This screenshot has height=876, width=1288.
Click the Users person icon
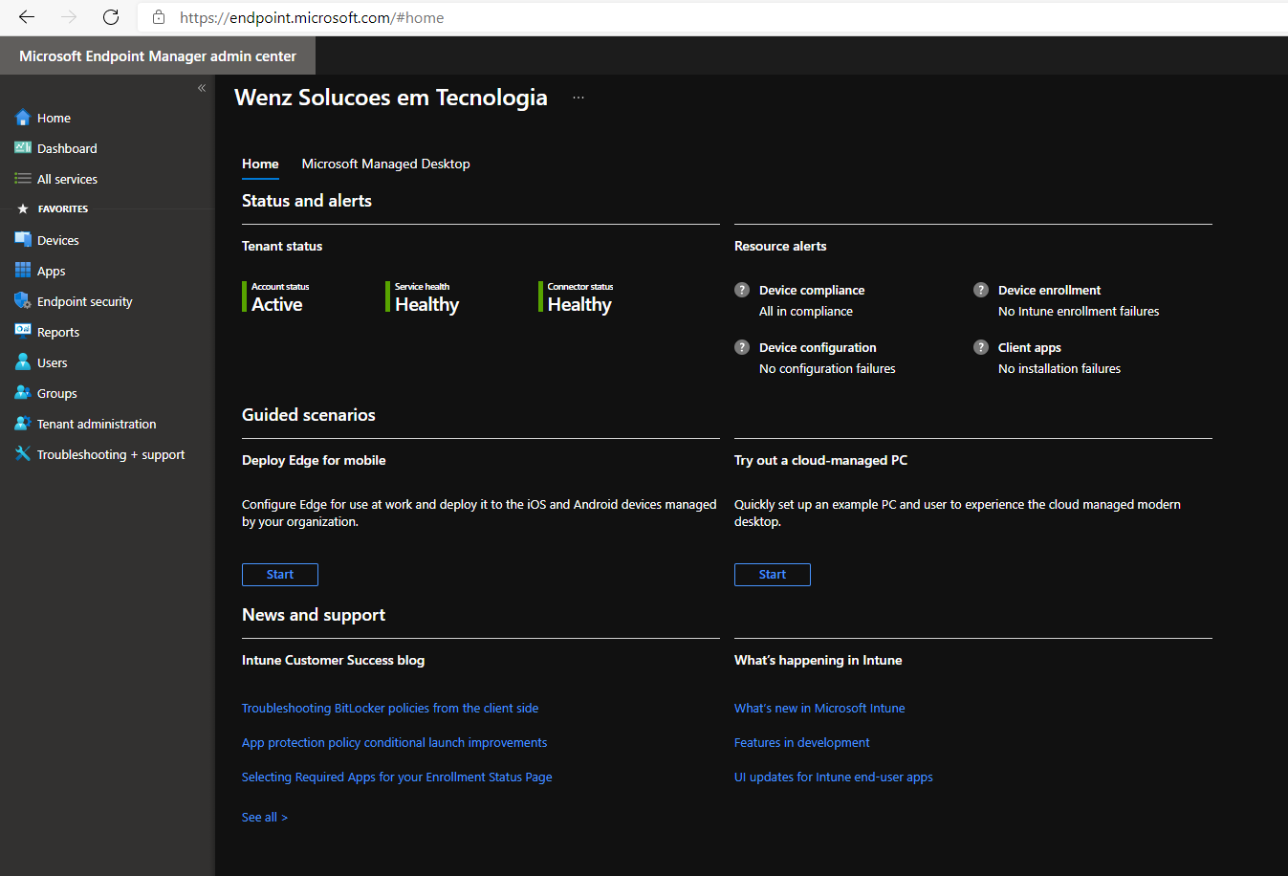coord(23,362)
